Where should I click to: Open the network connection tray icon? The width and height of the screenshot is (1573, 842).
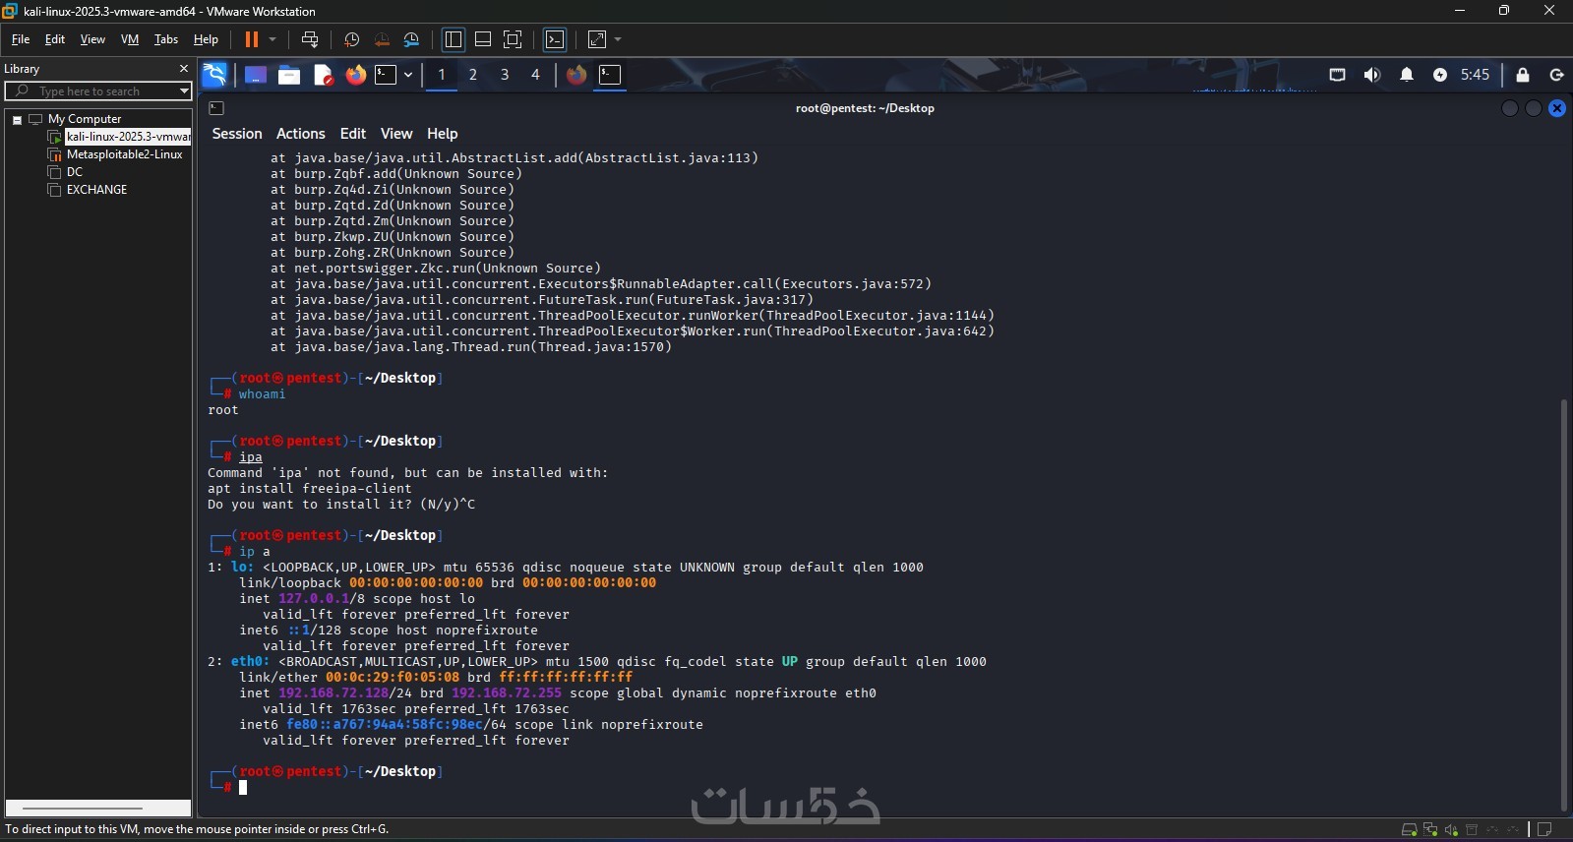(1338, 75)
